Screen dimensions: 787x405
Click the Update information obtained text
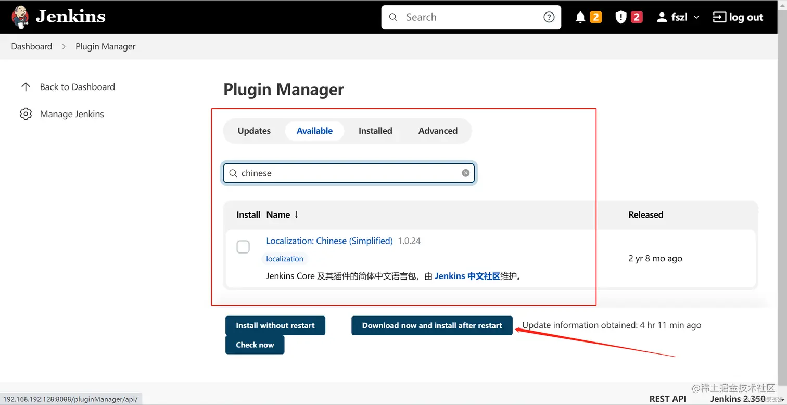[x=612, y=325]
